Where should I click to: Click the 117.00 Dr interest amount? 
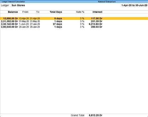(x=96, y=19)
